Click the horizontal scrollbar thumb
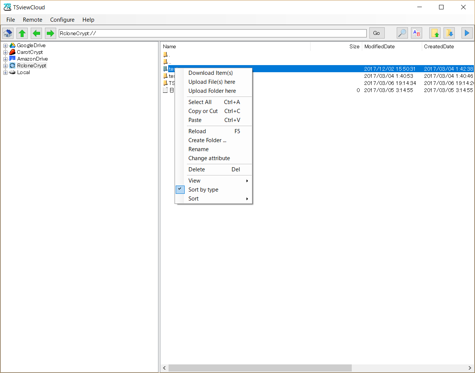Image resolution: width=475 pixels, height=373 pixels. 260,368
